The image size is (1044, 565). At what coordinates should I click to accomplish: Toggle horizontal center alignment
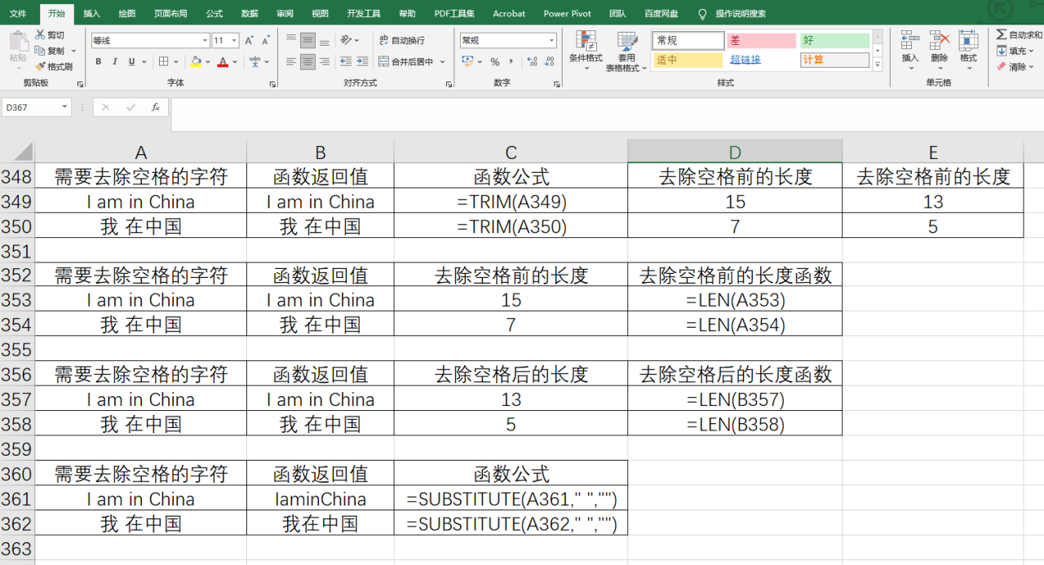(307, 61)
